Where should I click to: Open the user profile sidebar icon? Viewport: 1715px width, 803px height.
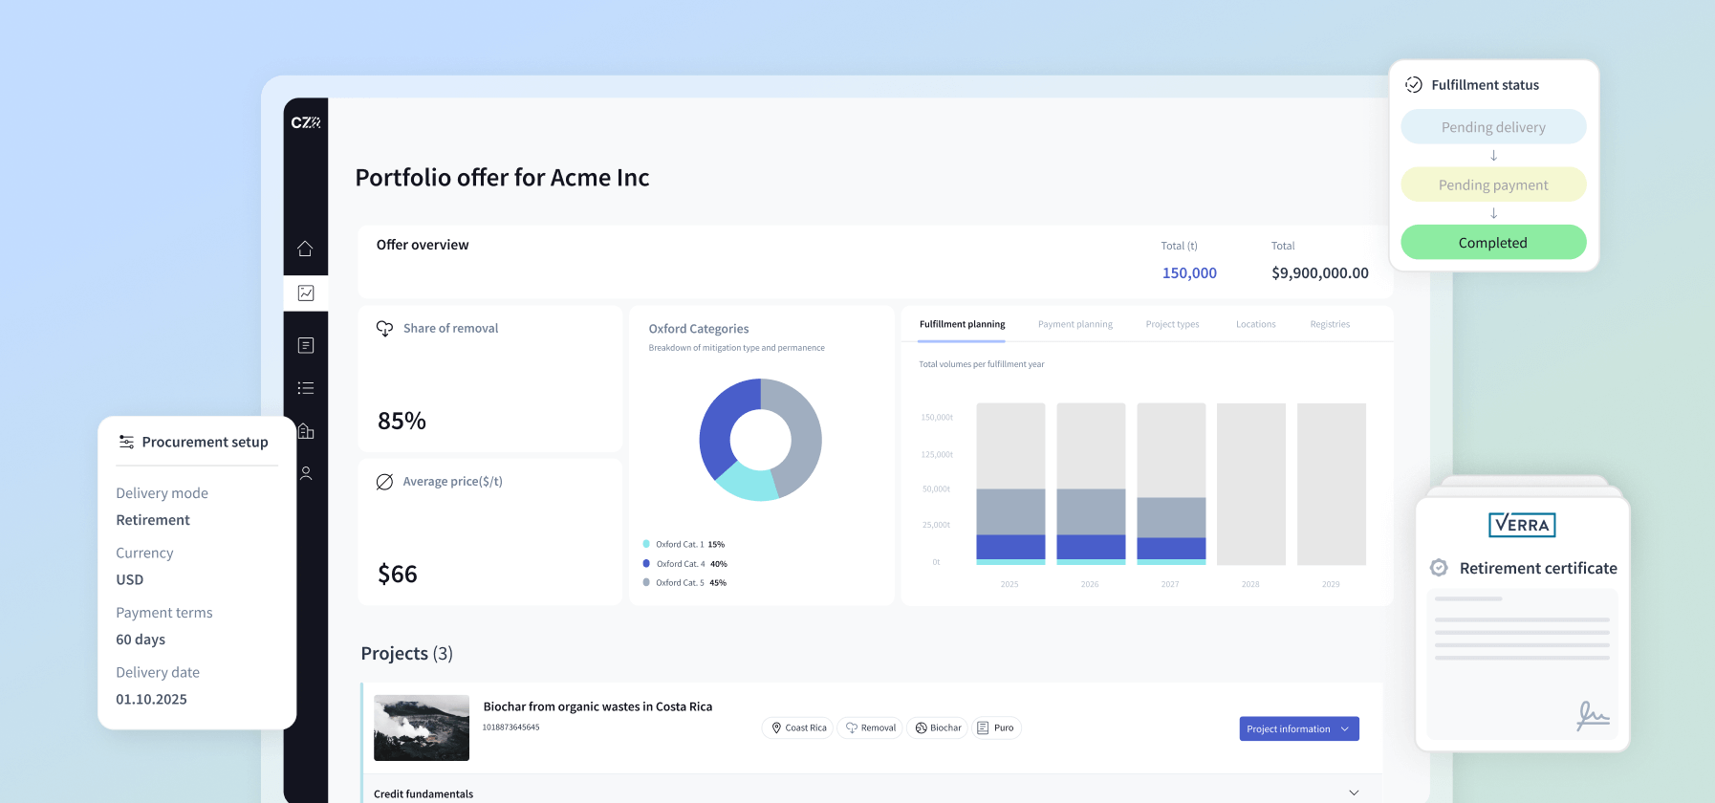tap(306, 473)
